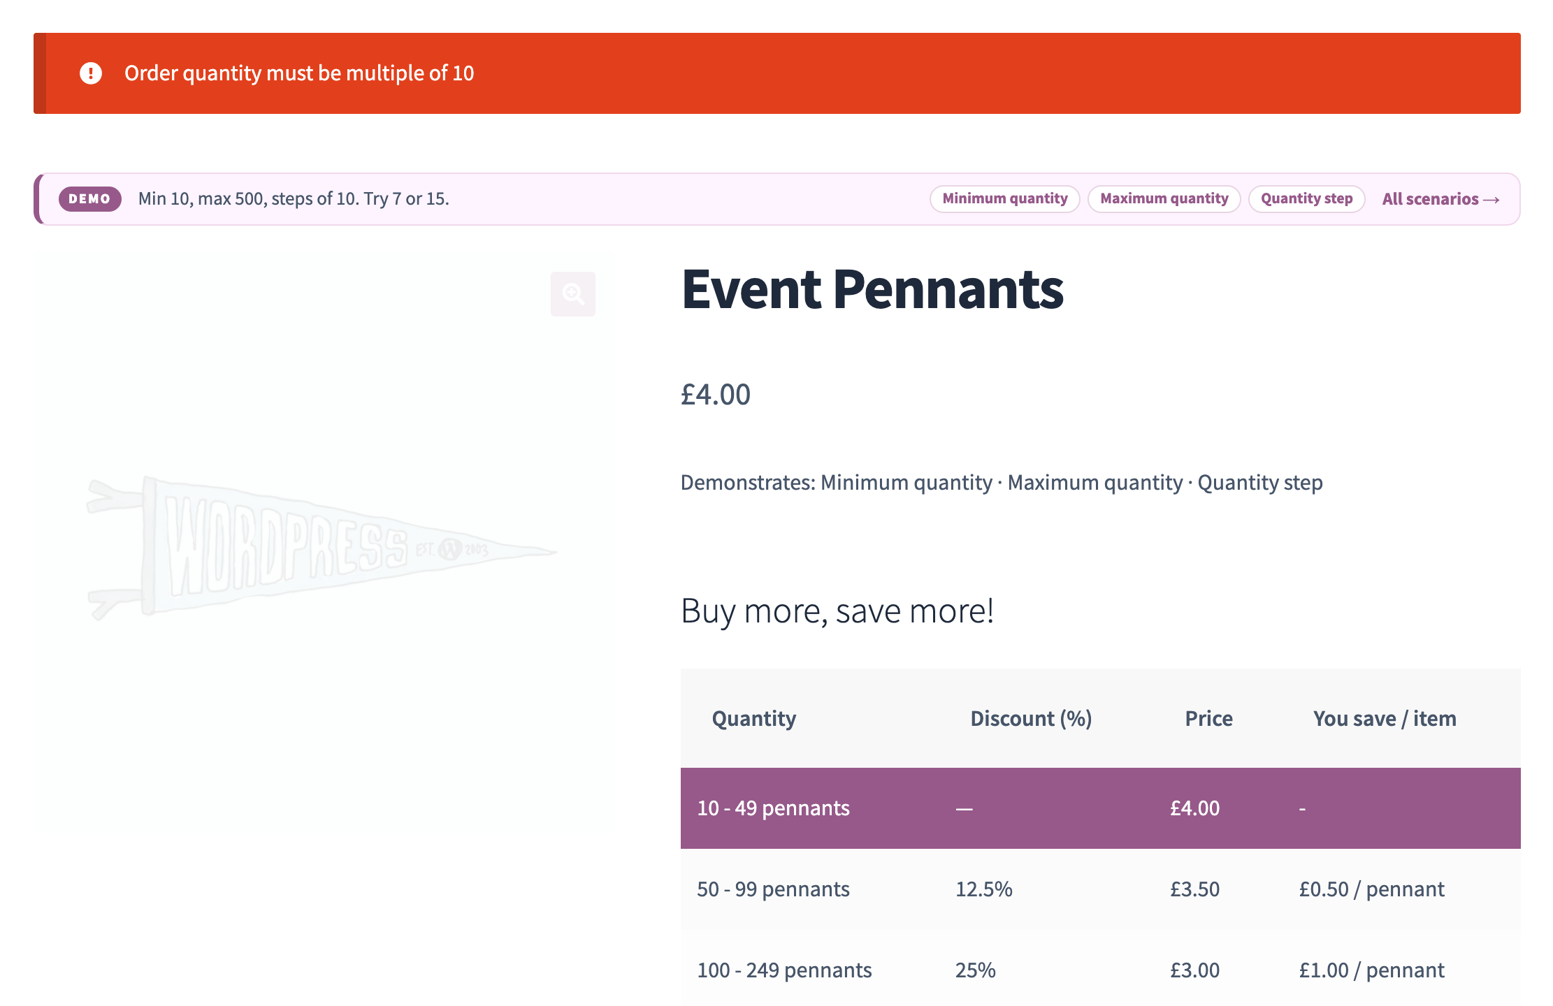Select the 10 - 49 pennants pricing row
The image size is (1553, 1006).
click(x=1100, y=808)
